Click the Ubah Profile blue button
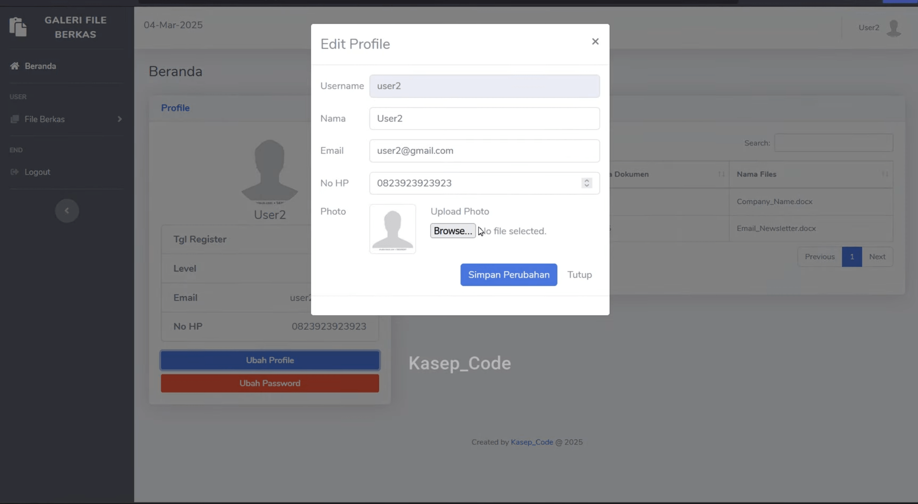This screenshot has width=918, height=504. (270, 360)
